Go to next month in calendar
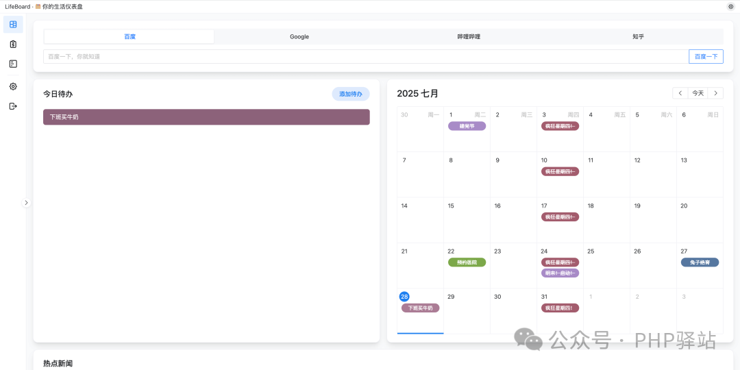The width and height of the screenshot is (740, 370). tap(715, 93)
